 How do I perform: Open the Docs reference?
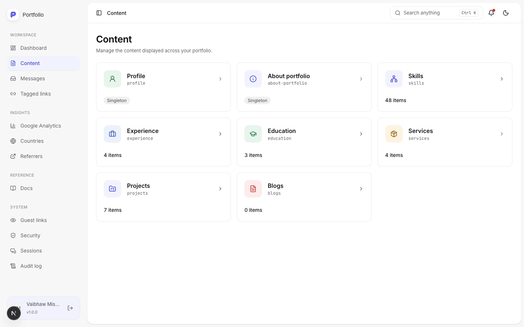coord(44,188)
